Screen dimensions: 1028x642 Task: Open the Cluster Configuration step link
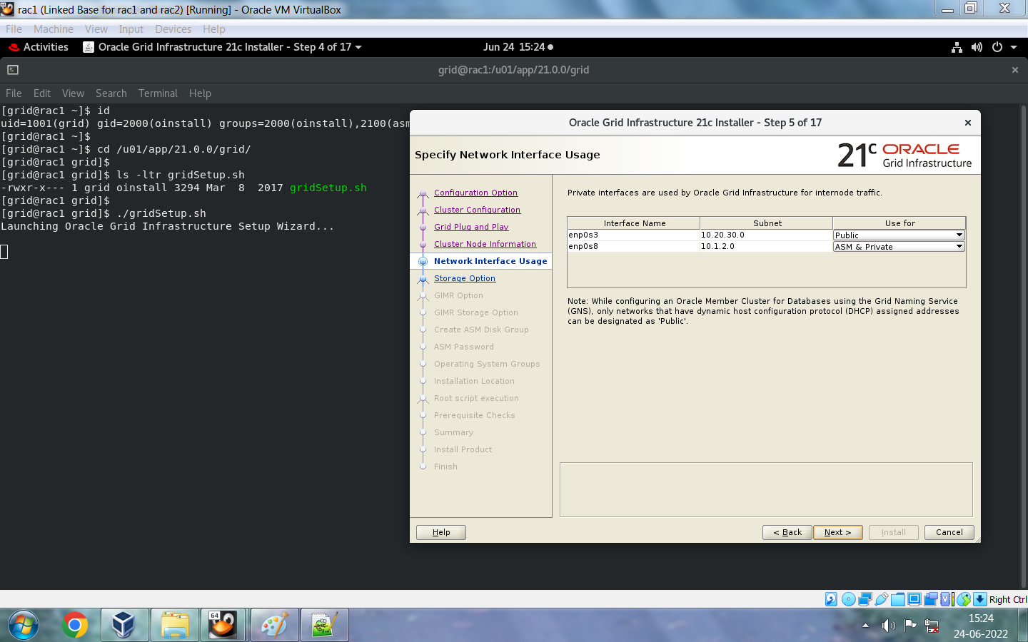coord(477,210)
